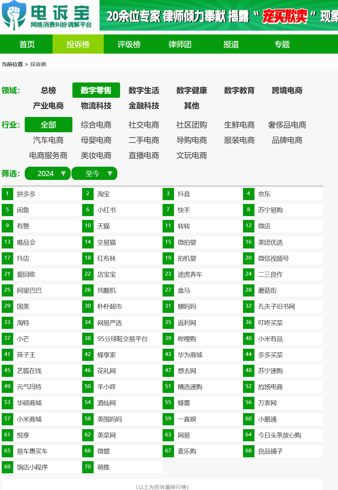Viewport: 338px width, 490px height.
Task: Switch to the 律师团 tab
Action: pos(180,44)
